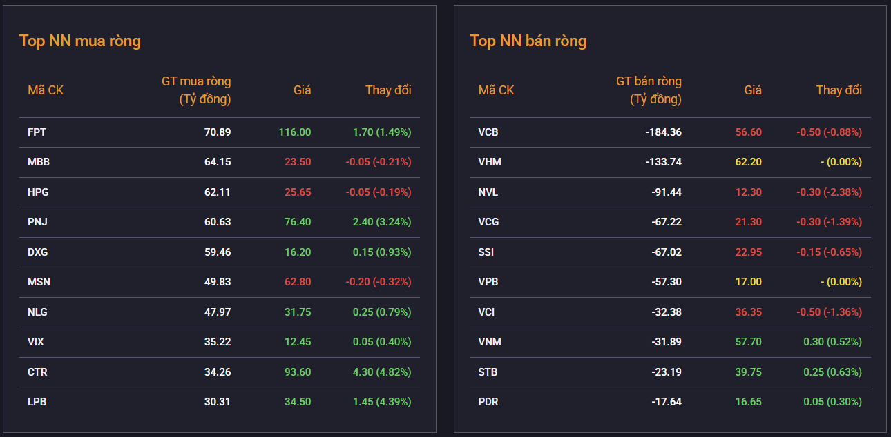Click VCG net sell value -67.22
Screen dimensions: 891x437
point(667,222)
